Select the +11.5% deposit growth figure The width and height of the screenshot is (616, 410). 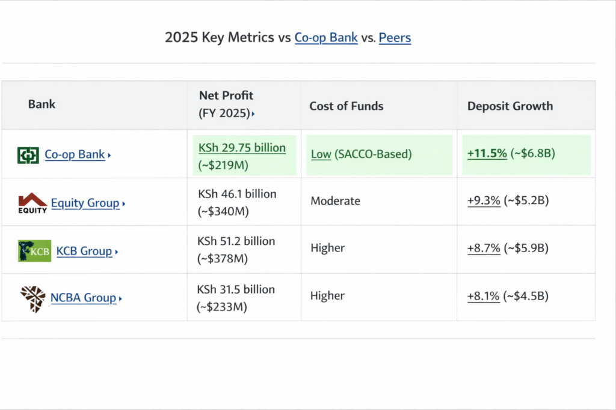tap(487, 153)
